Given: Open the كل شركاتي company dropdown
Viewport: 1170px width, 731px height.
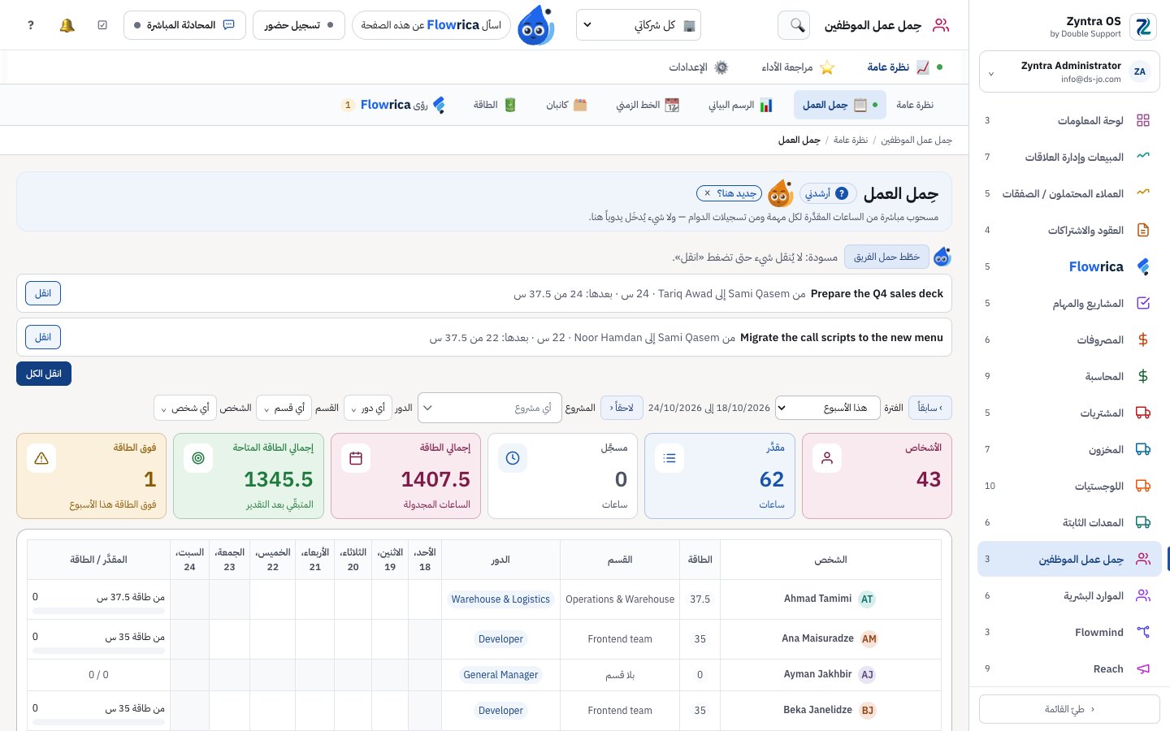Looking at the screenshot, I should click(639, 25).
